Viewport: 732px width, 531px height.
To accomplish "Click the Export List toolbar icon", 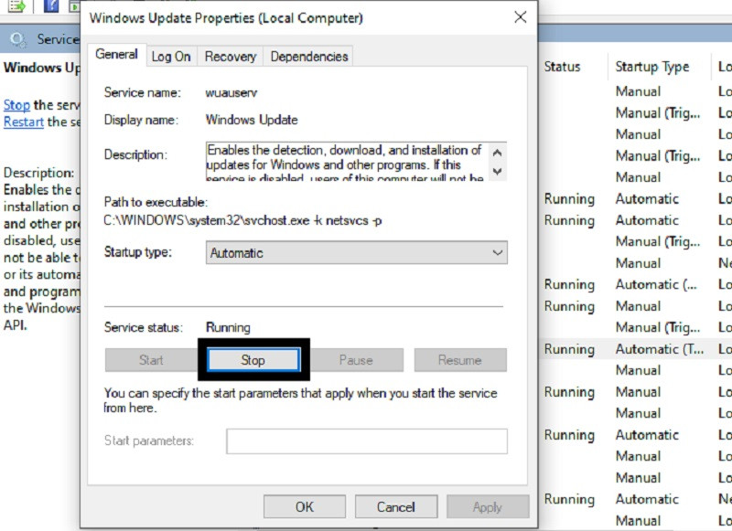I will click(x=16, y=5).
